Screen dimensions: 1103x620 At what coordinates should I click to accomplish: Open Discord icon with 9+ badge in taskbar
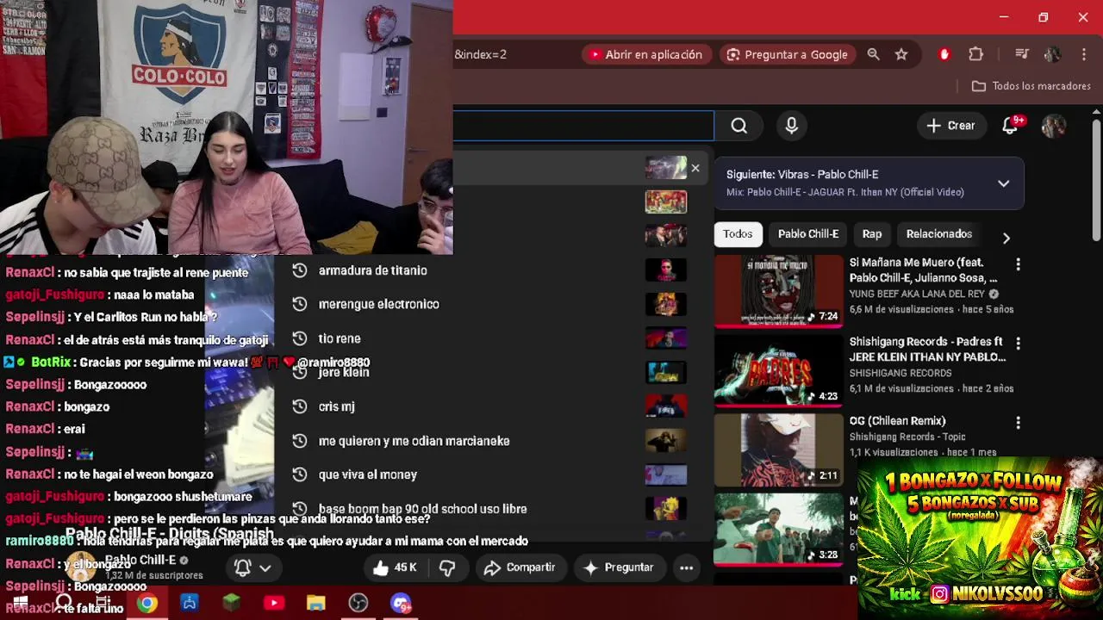point(401,603)
